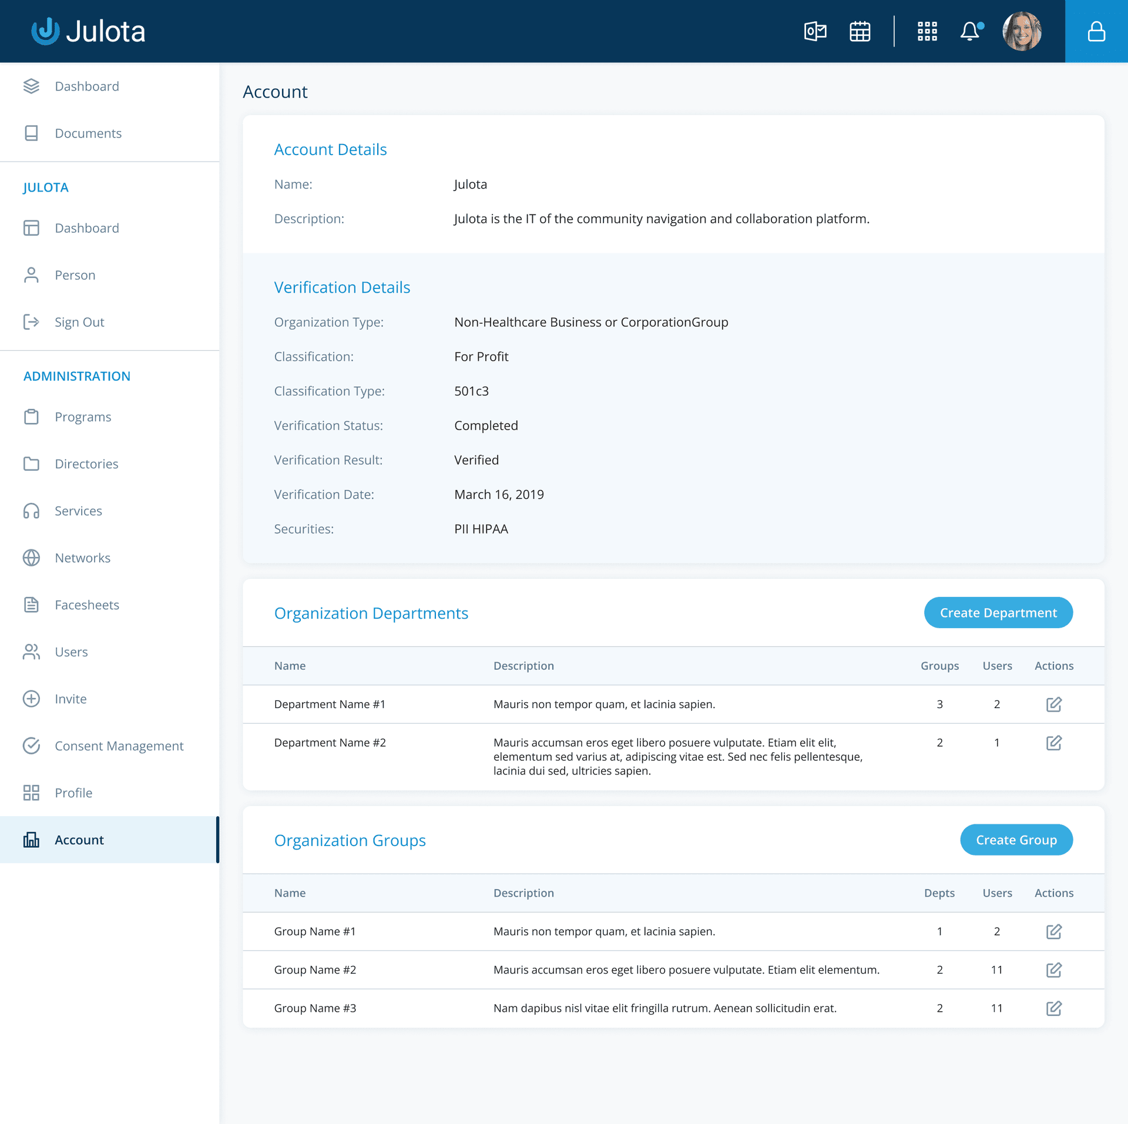Click the Account building icon
This screenshot has height=1124, width=1128.
[x=31, y=840]
